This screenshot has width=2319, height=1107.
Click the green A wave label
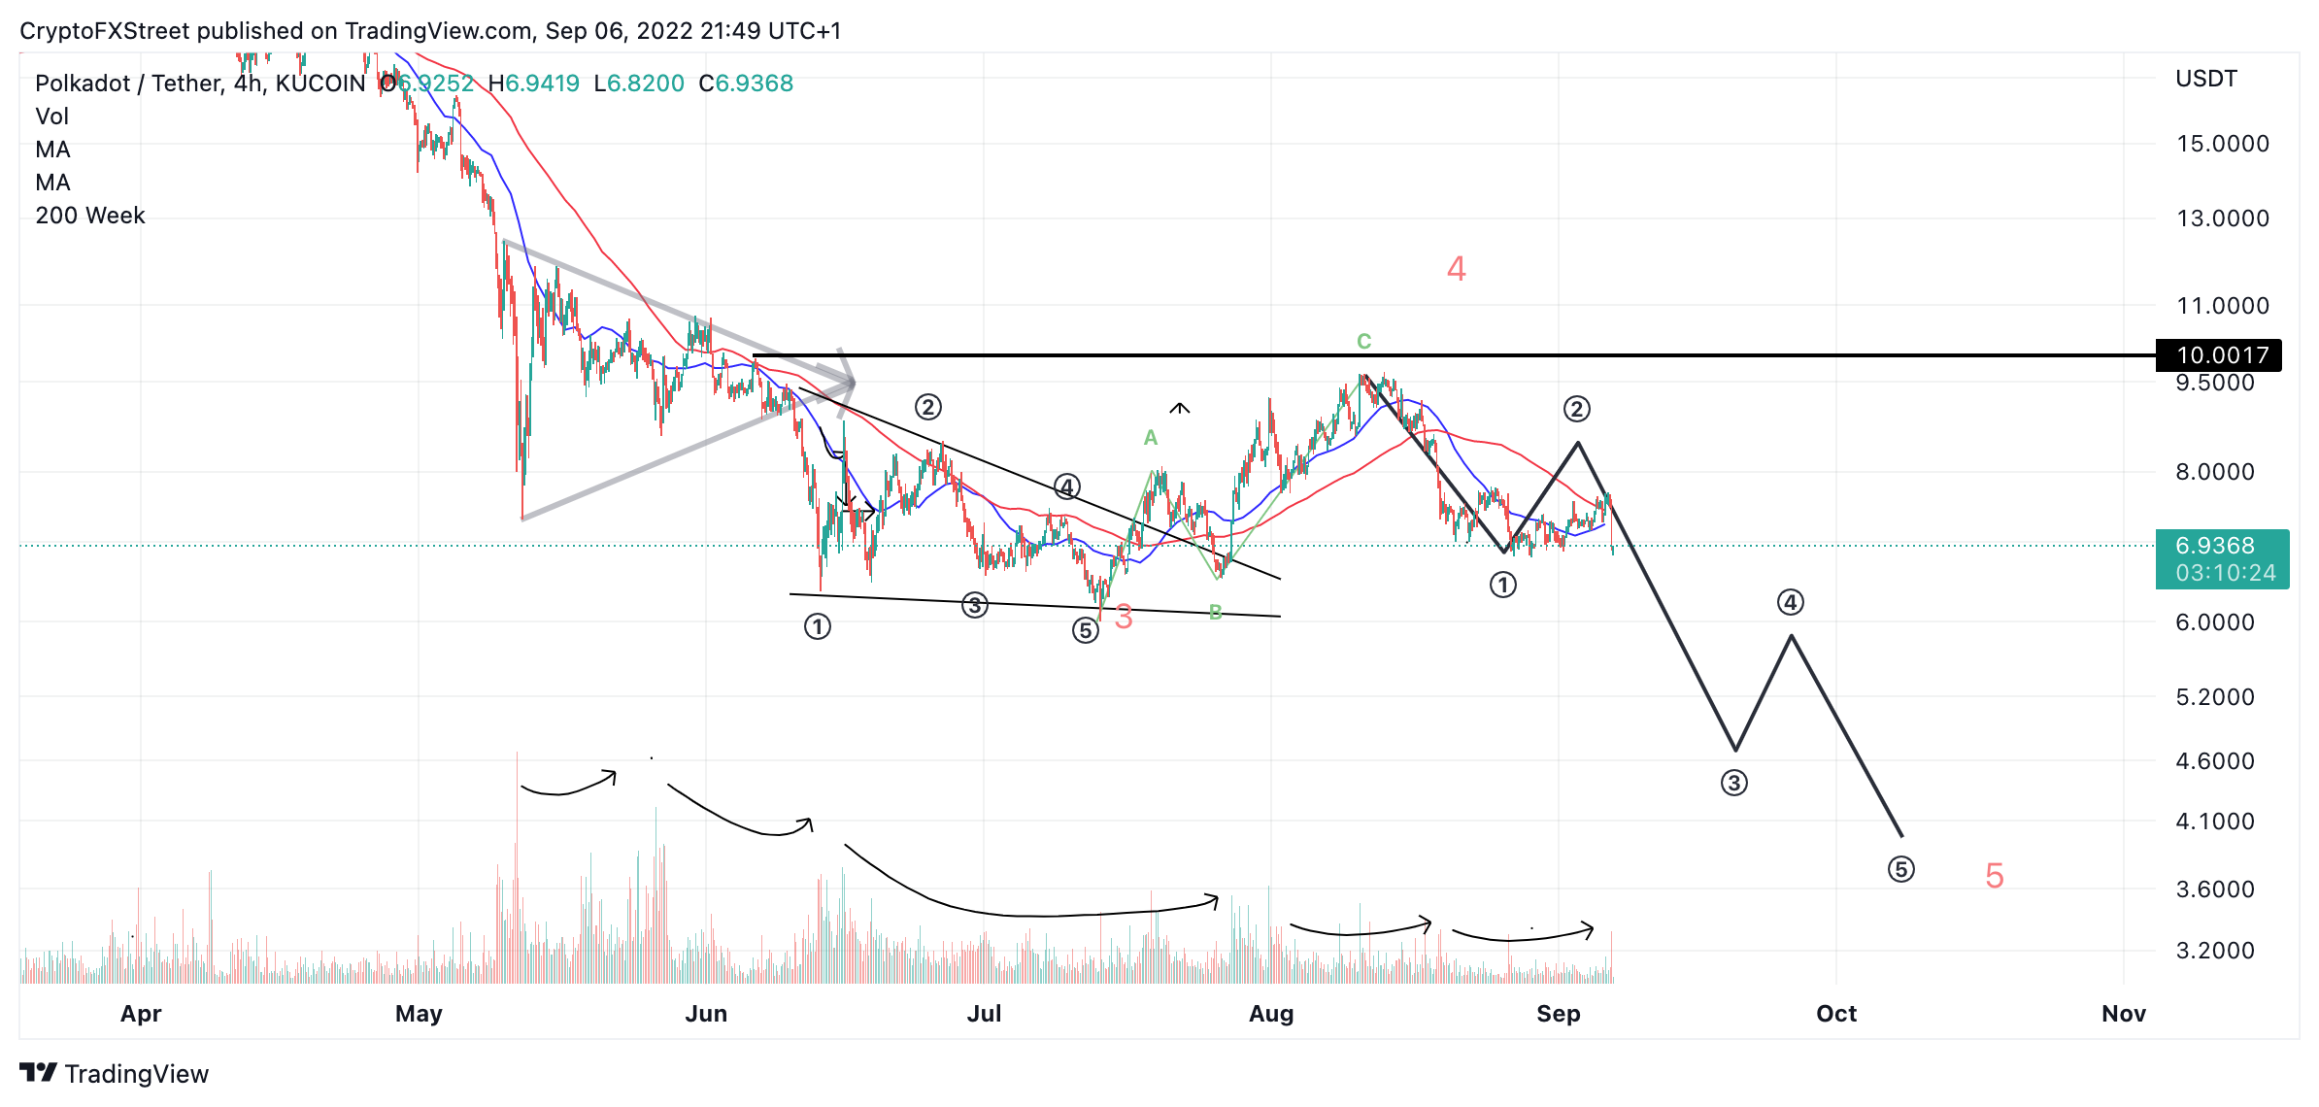tap(1151, 438)
